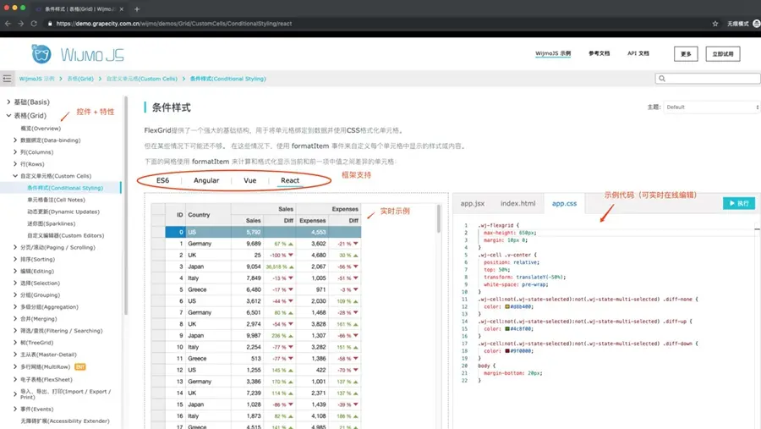Open the API 文档 nav link
761x429 pixels.
tap(638, 53)
